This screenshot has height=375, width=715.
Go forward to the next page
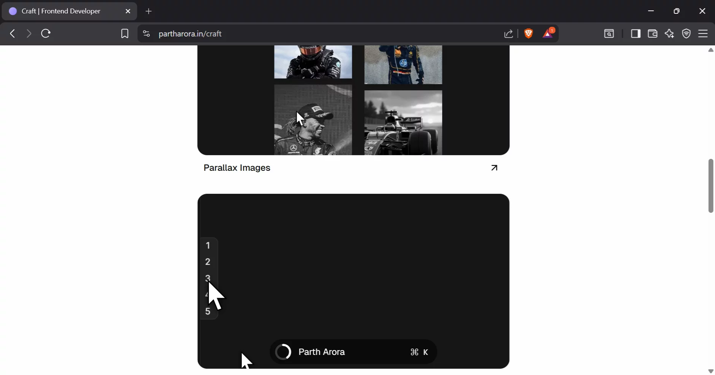click(28, 33)
